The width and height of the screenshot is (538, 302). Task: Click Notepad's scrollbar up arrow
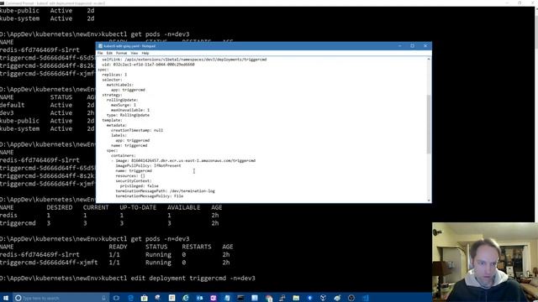pyautogui.click(x=429, y=60)
